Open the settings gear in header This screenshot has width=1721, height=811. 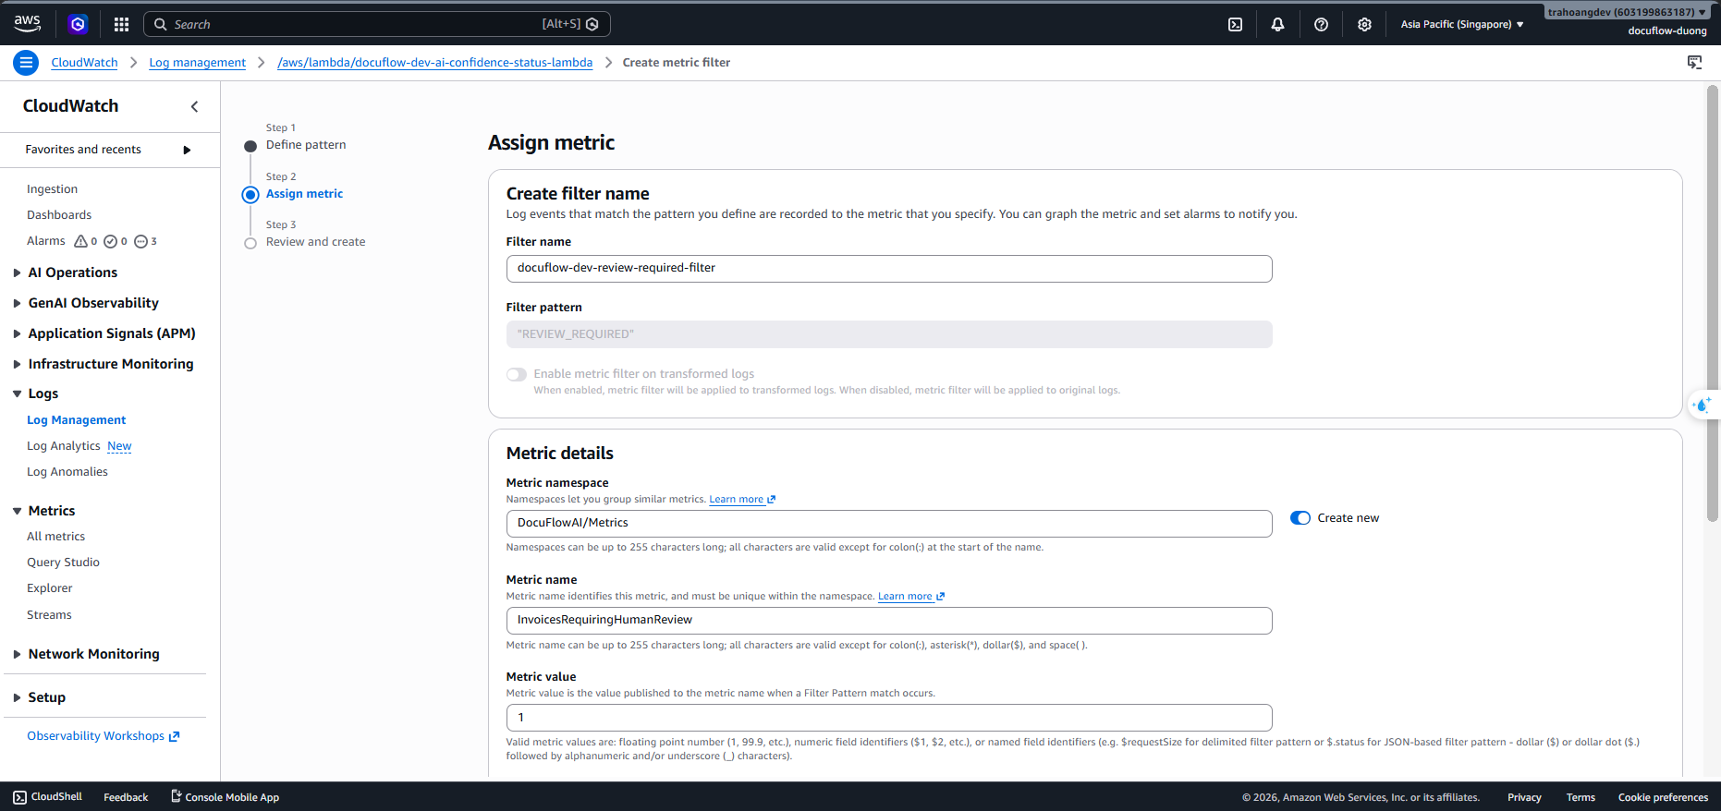tap(1364, 24)
